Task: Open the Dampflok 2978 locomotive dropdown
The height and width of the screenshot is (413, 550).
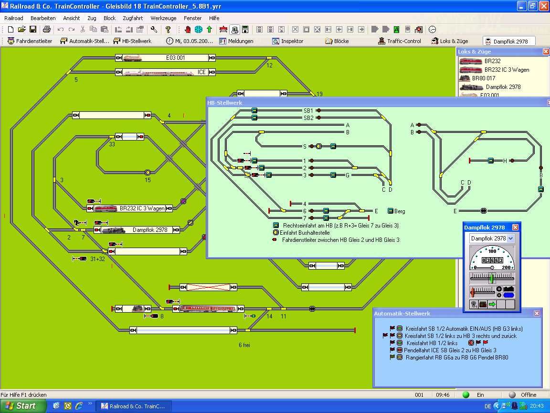Action: (510, 238)
